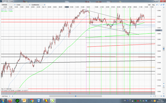Open the green N taskbar app
The image size is (166, 103).
coord(53,101)
